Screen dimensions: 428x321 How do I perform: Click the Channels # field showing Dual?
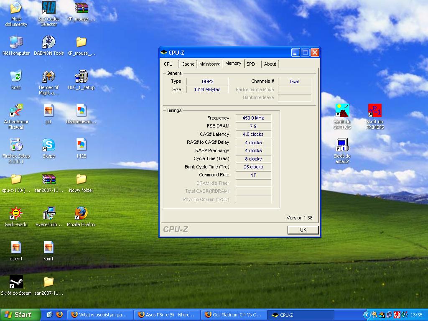(x=294, y=82)
